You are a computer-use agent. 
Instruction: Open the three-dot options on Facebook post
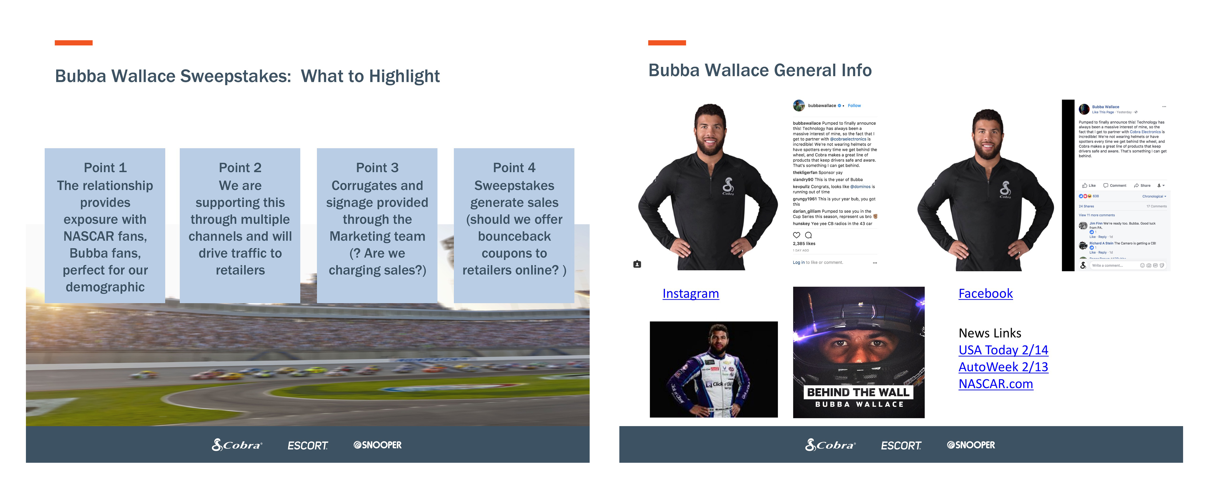(1164, 106)
